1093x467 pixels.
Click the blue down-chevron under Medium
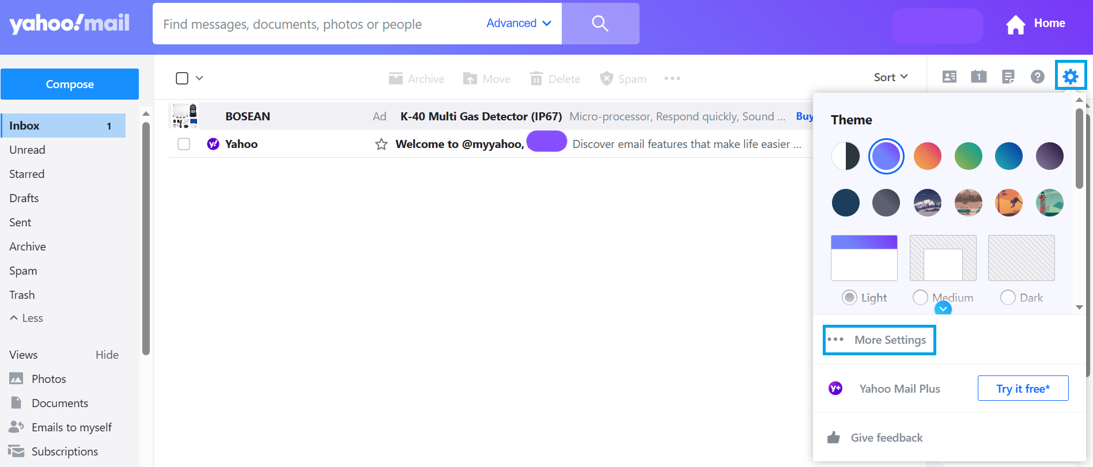pos(943,309)
